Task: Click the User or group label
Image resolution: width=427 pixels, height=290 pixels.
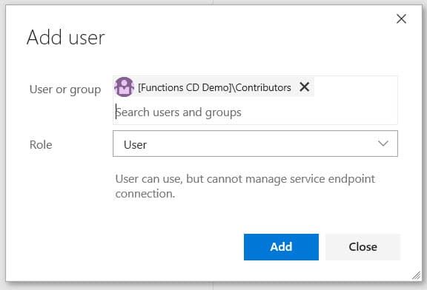Action: pos(65,90)
